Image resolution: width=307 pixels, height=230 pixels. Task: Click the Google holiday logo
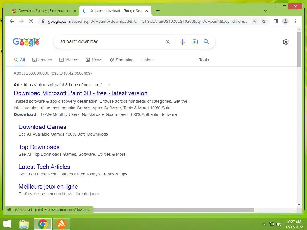(26, 42)
